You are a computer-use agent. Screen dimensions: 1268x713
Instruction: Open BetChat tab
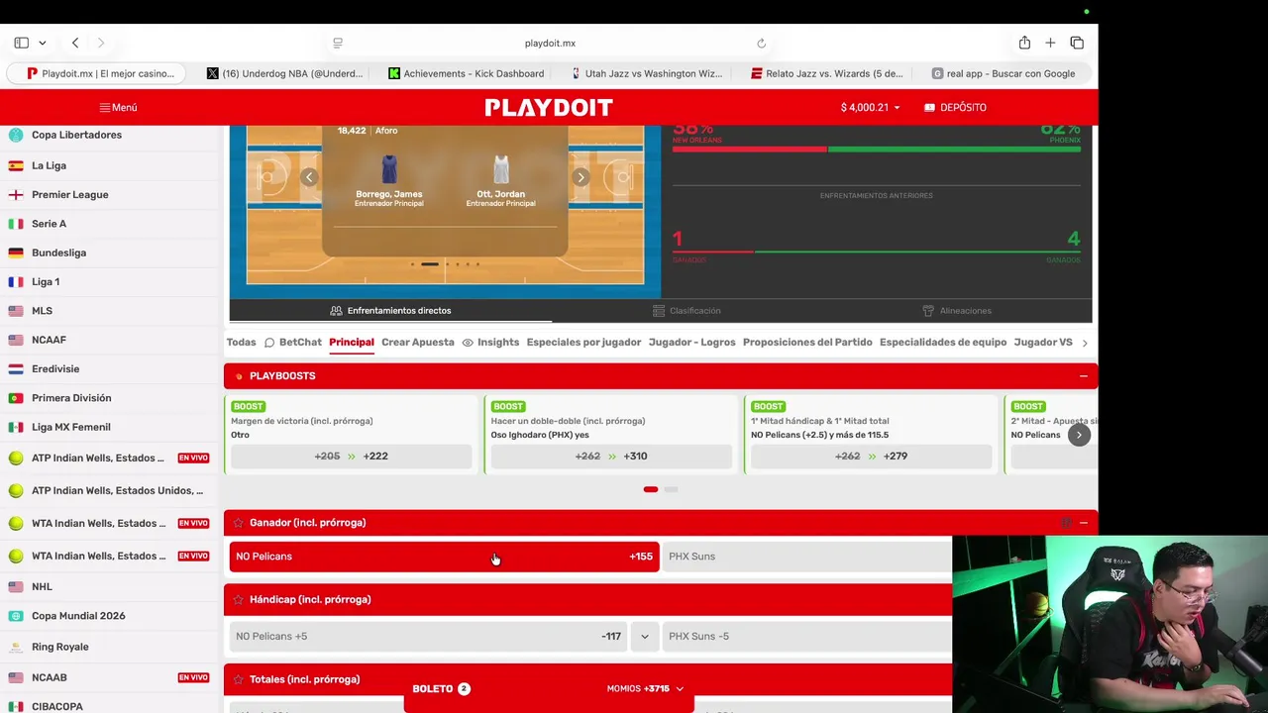tap(293, 342)
